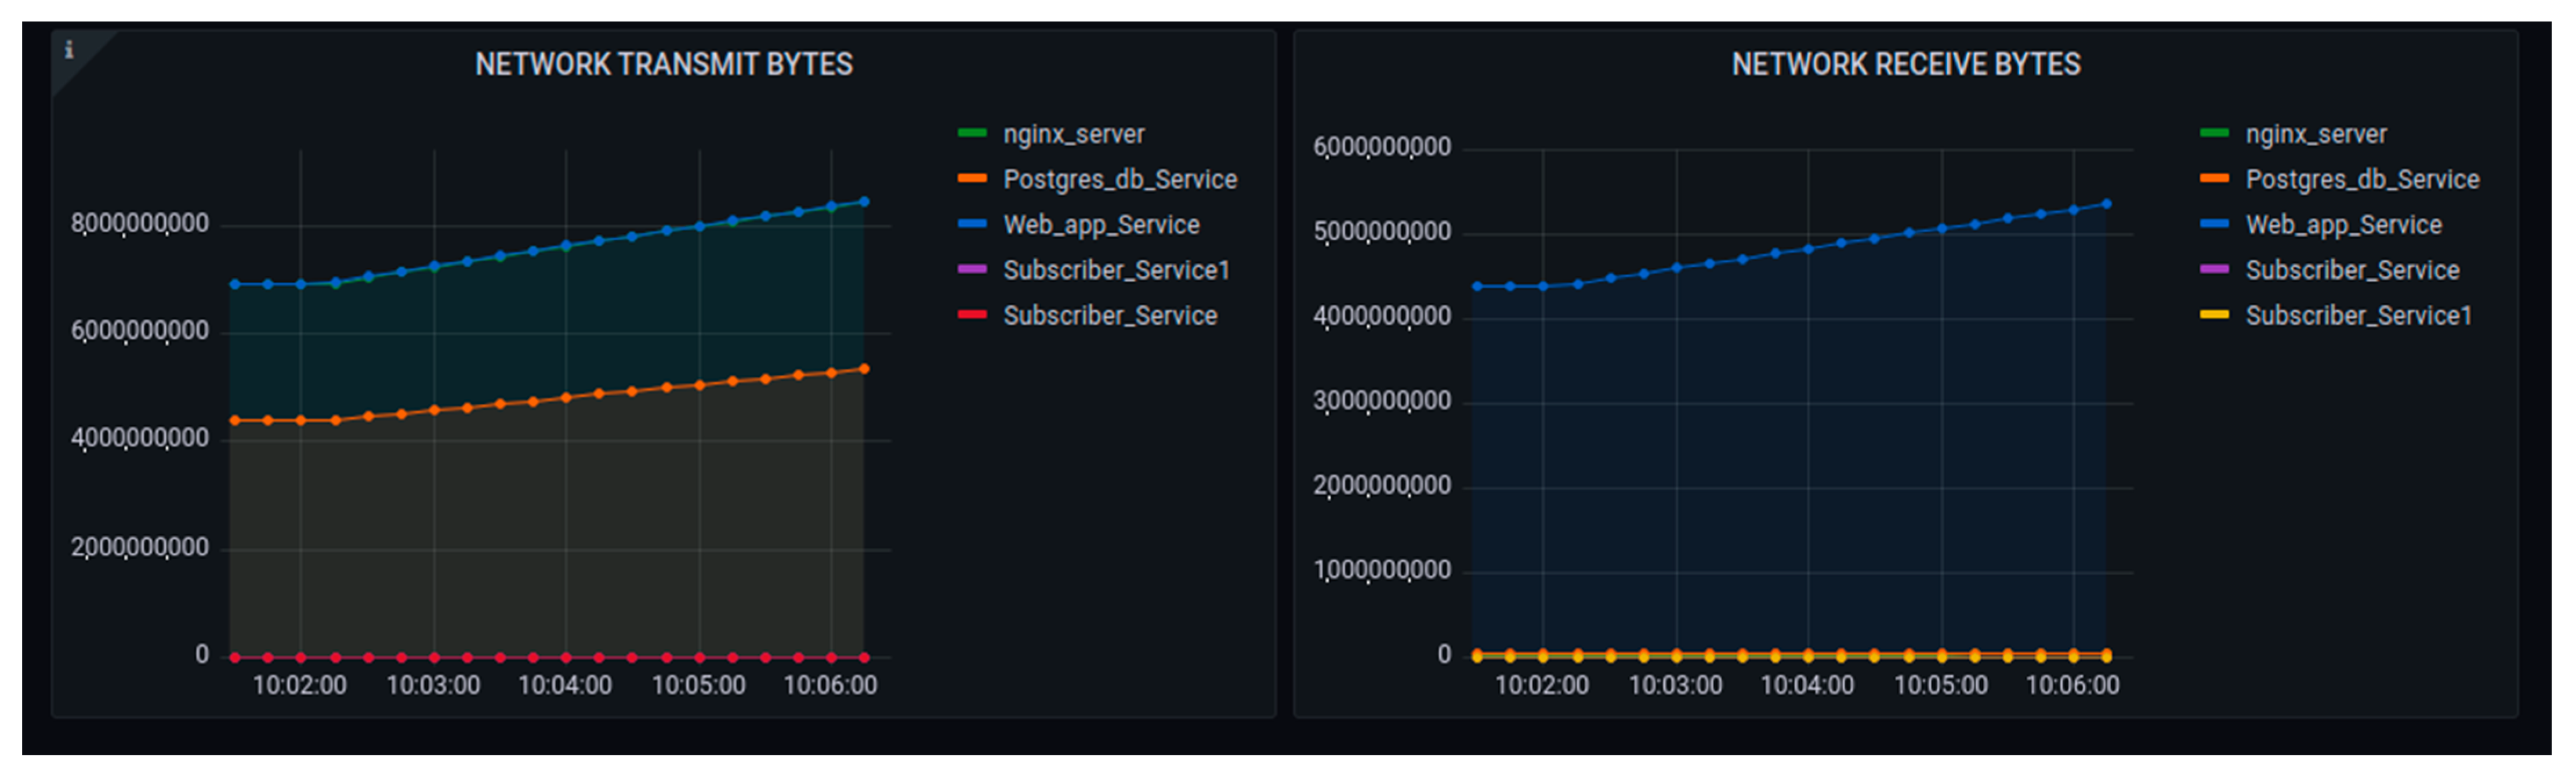Open the NETWORK RECEIVE BYTES panel title menu

[x=1905, y=65]
